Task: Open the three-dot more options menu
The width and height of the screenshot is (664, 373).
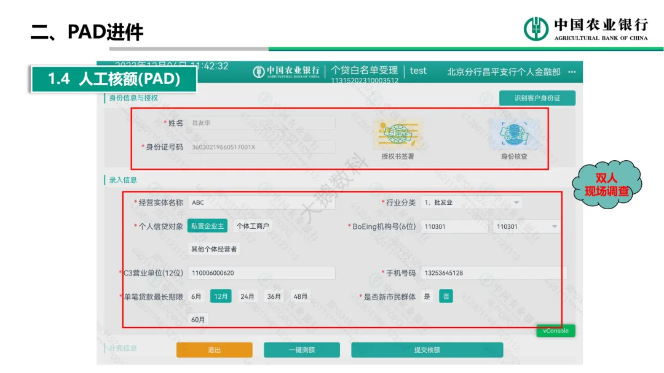Action: (x=572, y=72)
